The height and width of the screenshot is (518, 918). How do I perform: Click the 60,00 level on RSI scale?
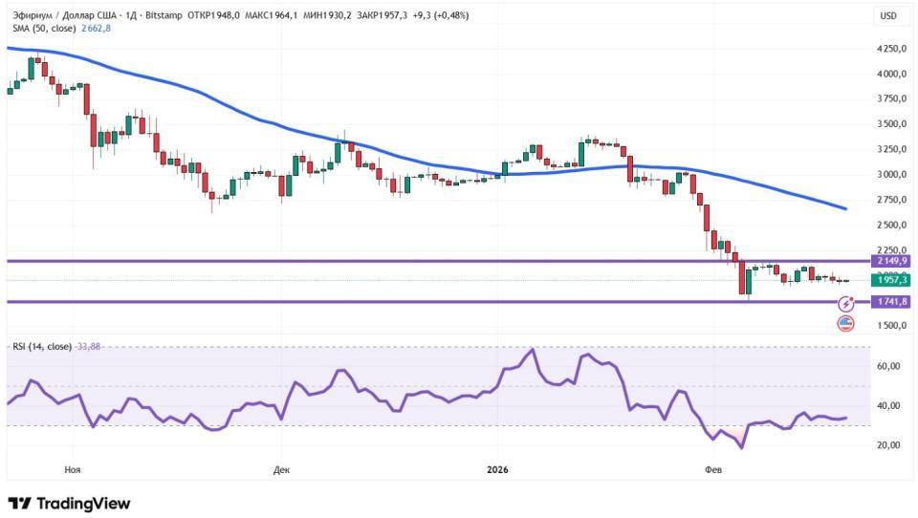(890, 366)
